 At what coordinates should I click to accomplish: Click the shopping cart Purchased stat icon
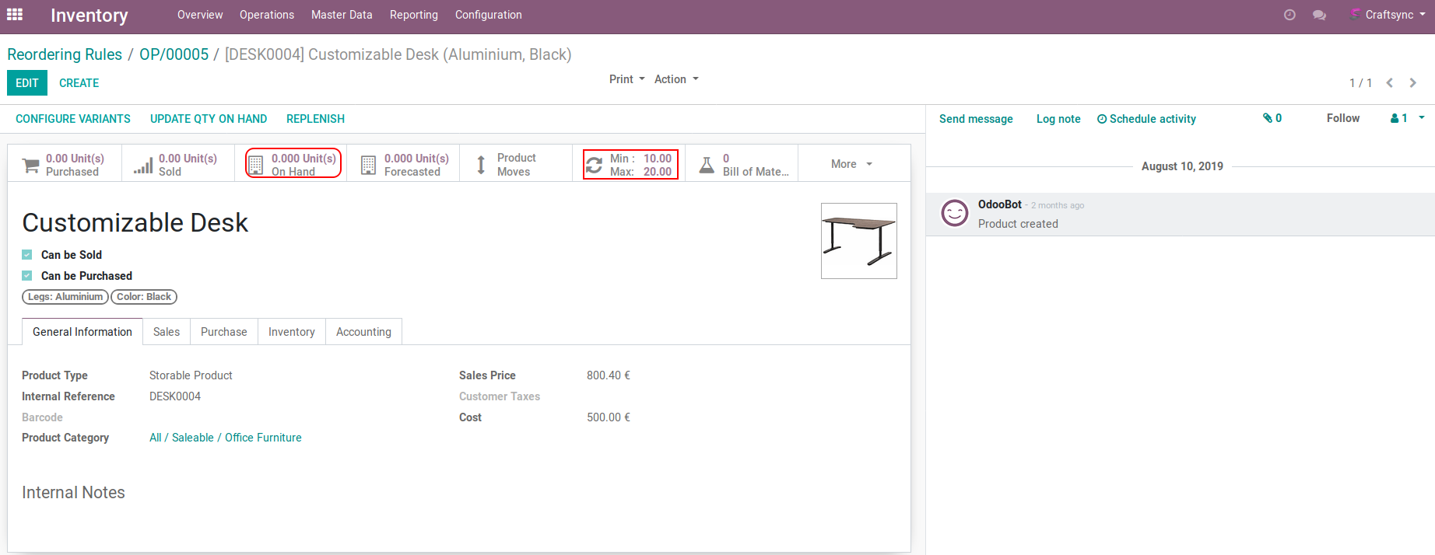point(31,165)
